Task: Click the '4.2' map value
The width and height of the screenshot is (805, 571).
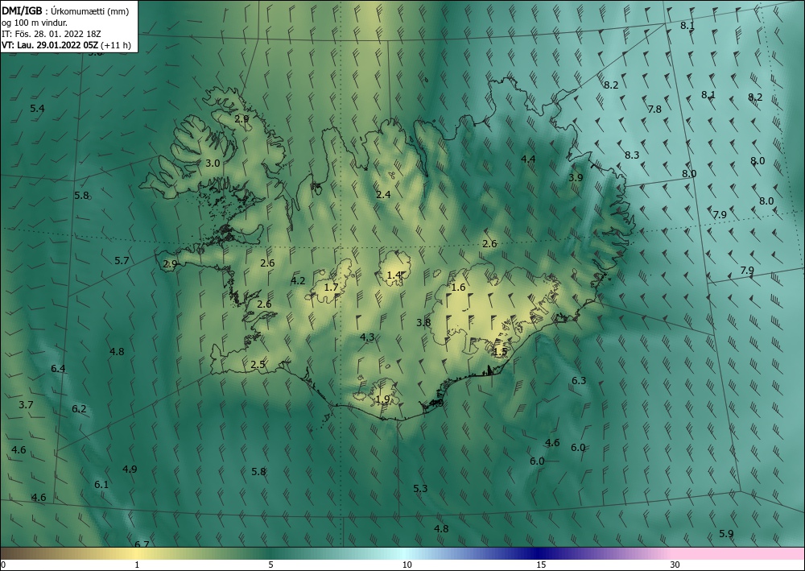Action: [x=298, y=280]
